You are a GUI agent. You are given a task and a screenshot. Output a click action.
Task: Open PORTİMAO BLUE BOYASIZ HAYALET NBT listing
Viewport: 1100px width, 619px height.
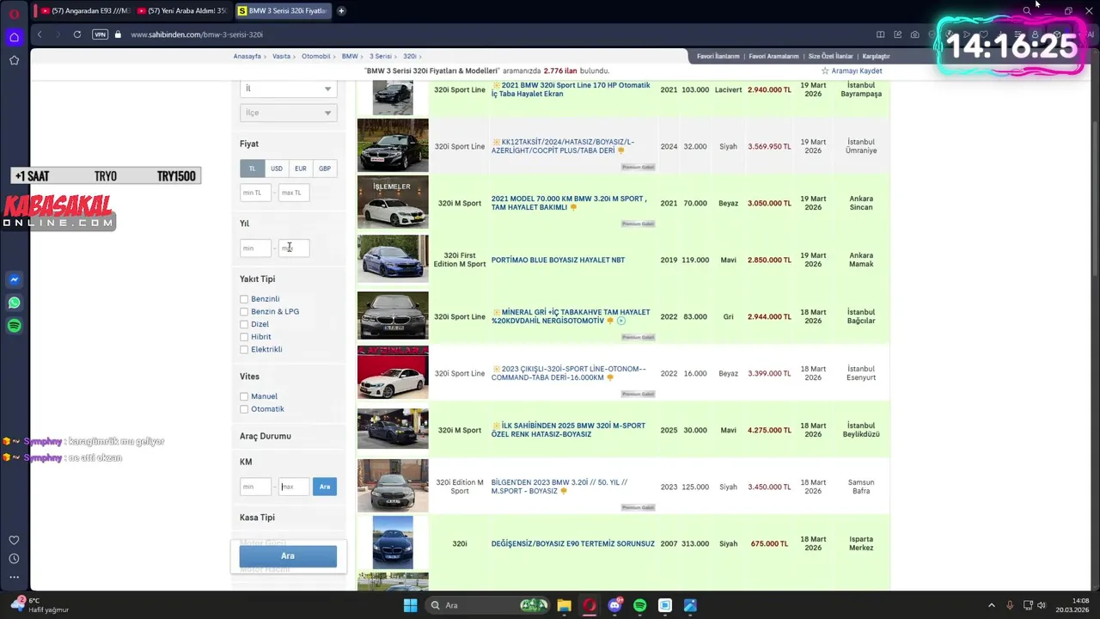[558, 260]
